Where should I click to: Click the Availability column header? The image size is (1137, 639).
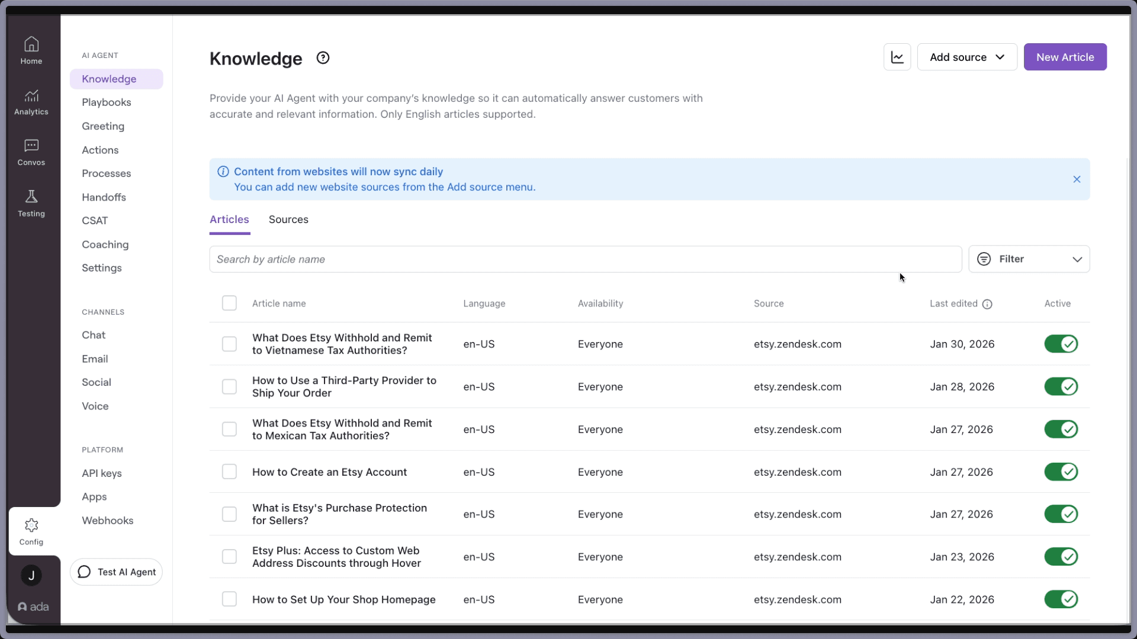coord(600,304)
